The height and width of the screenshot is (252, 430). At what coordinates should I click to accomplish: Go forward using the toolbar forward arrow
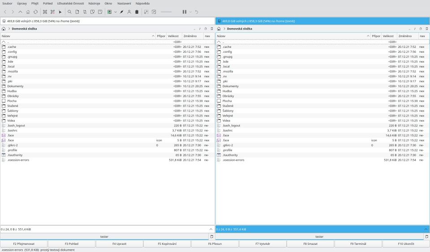[x=13, y=12]
